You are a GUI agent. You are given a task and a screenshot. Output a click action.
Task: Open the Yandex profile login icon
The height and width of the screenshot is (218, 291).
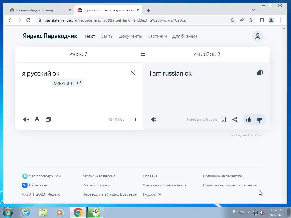pyautogui.click(x=257, y=36)
